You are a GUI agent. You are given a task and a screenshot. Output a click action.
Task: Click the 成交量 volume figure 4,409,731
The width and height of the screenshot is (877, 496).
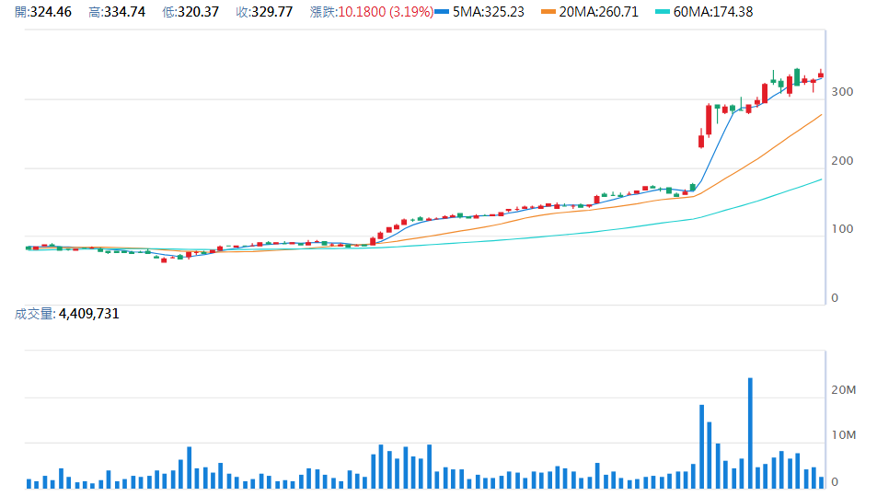coord(89,314)
